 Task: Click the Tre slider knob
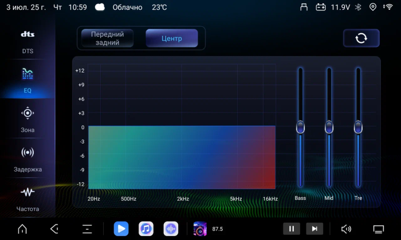pyautogui.click(x=358, y=127)
